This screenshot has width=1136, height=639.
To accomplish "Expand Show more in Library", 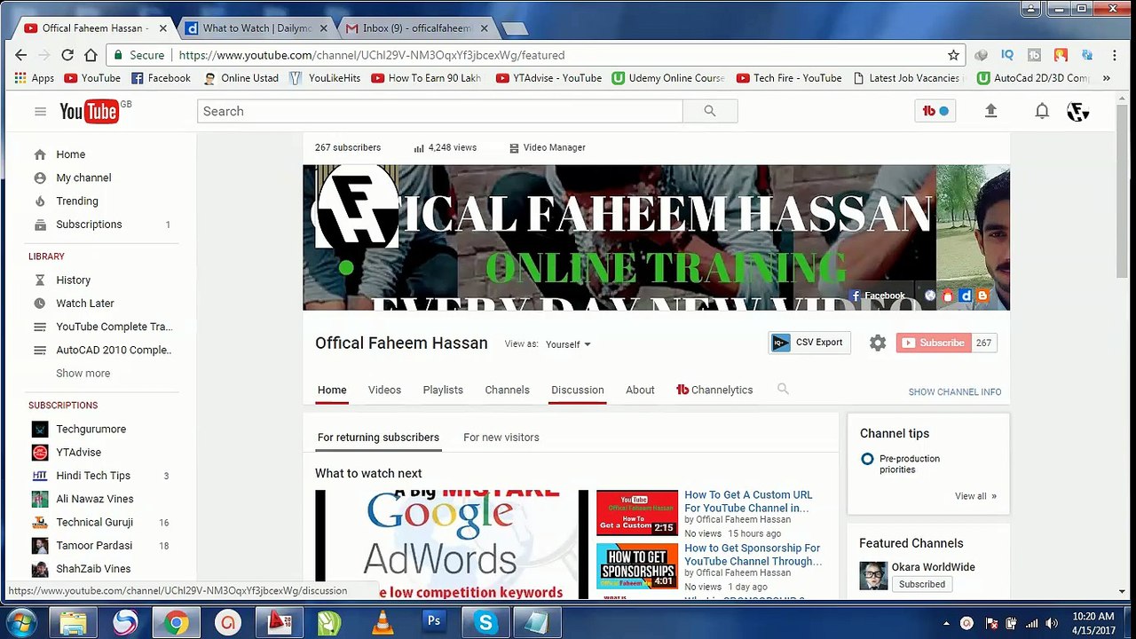I will click(83, 373).
